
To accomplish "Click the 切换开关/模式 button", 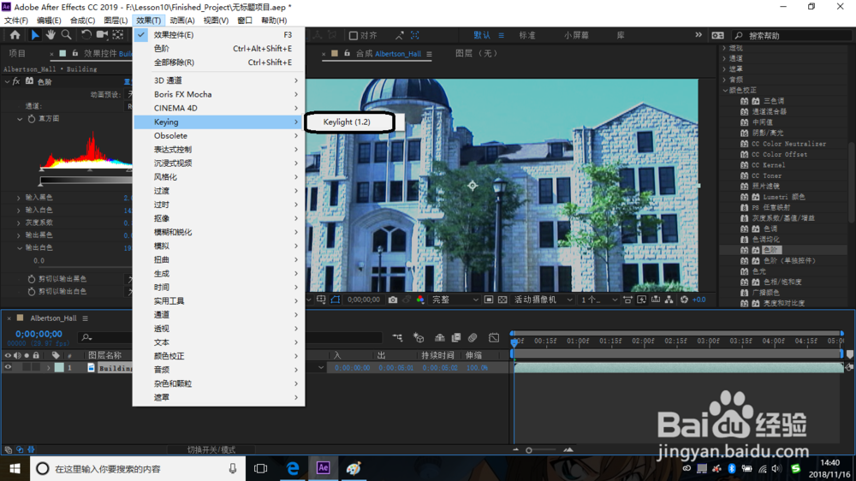I will pyautogui.click(x=211, y=450).
